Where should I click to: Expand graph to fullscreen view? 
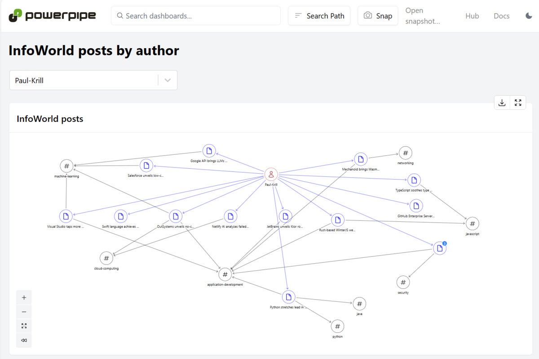518,103
